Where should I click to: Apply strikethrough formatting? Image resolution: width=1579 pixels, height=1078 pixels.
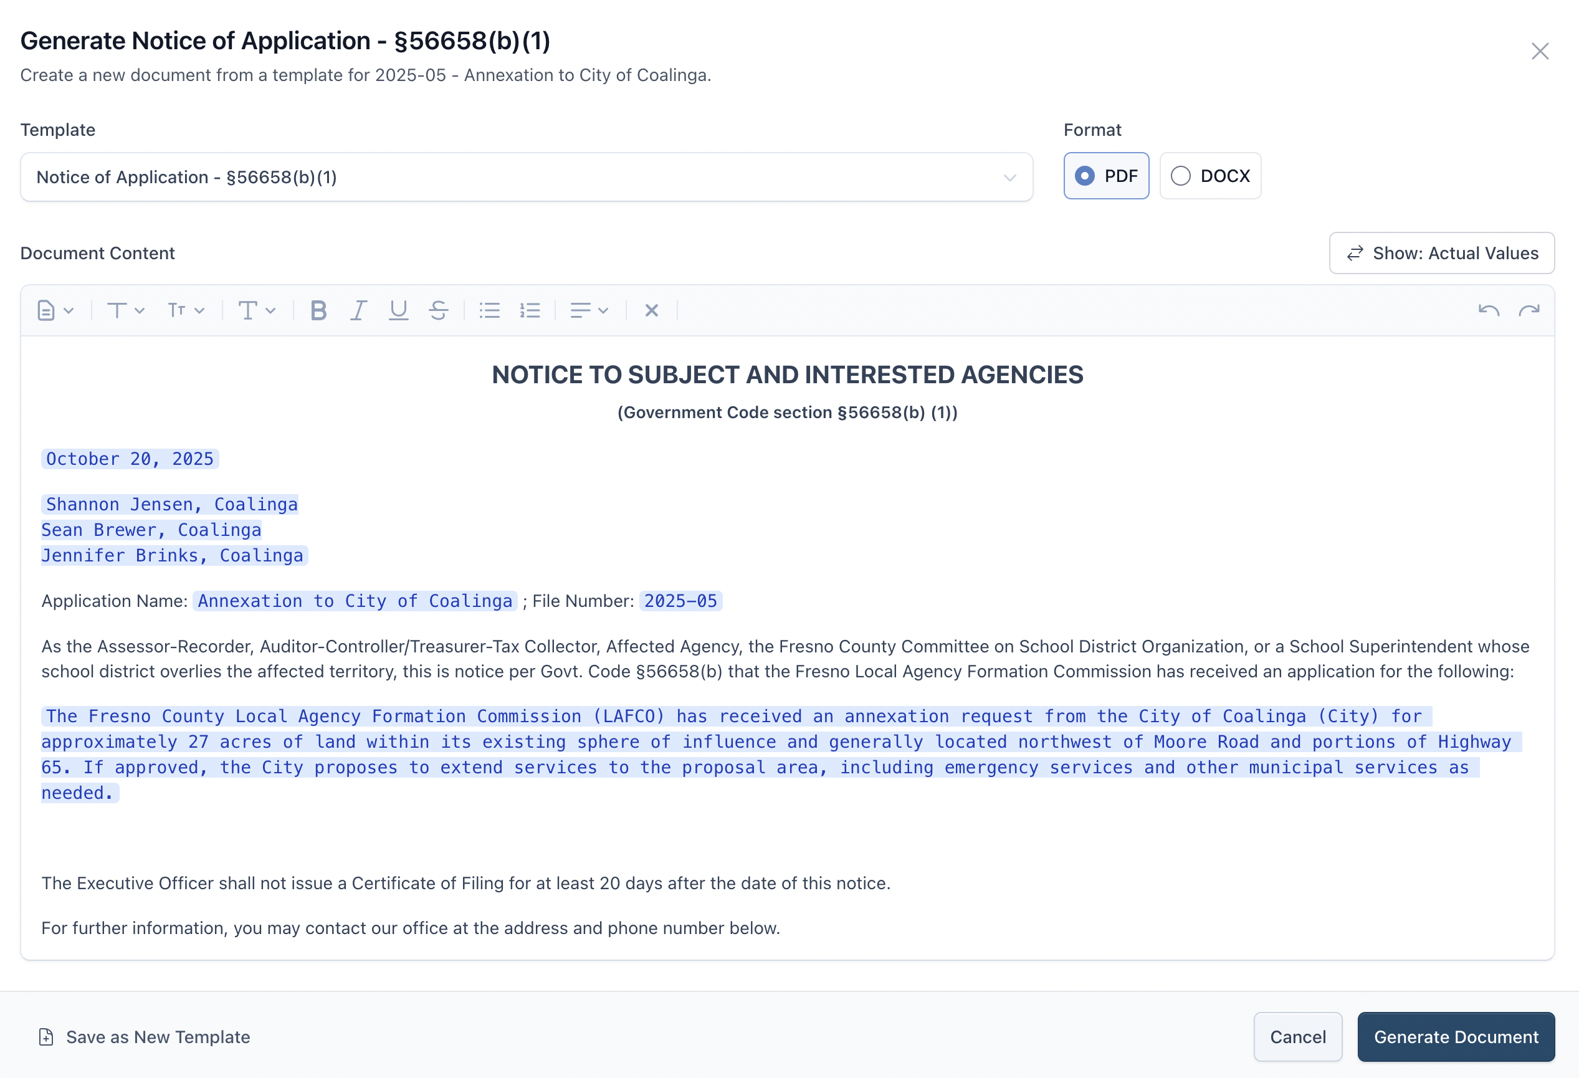[438, 310]
